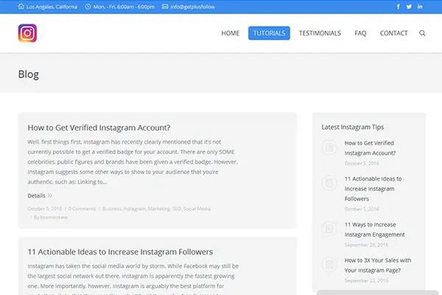The width and height of the screenshot is (442, 295).
Task: Open the Twitter social icon
Action: [x=409, y=7]
